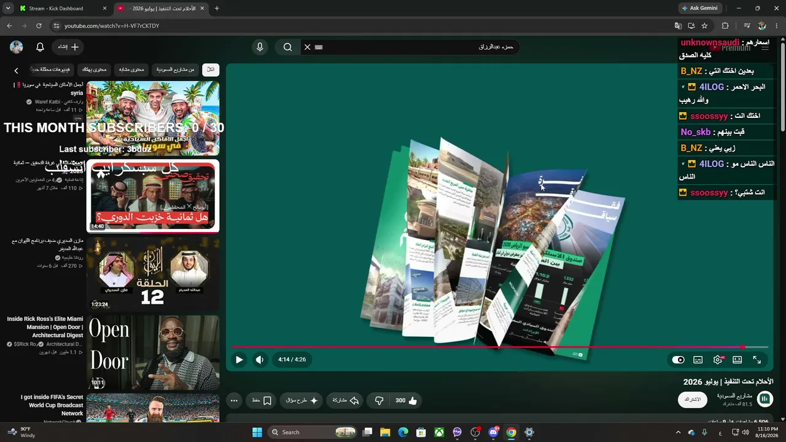Open the 90°F weather widget
The height and width of the screenshot is (442, 786).
20,432
